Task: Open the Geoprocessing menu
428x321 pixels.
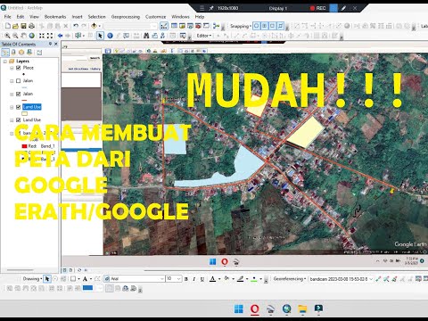Action: (x=126, y=17)
